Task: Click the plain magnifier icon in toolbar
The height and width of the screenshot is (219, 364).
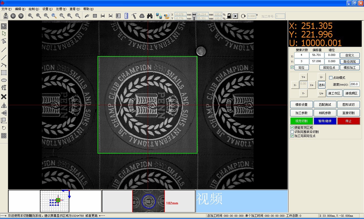Action: click(x=78, y=16)
